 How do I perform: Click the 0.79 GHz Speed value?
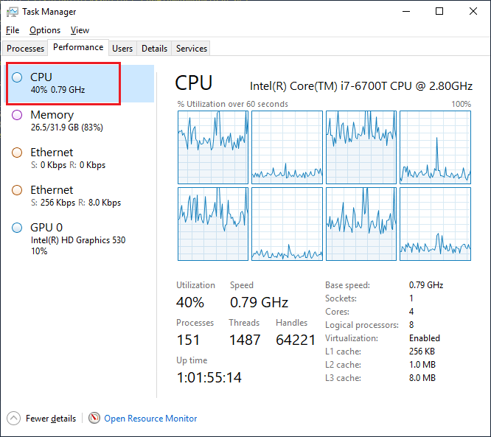259,302
